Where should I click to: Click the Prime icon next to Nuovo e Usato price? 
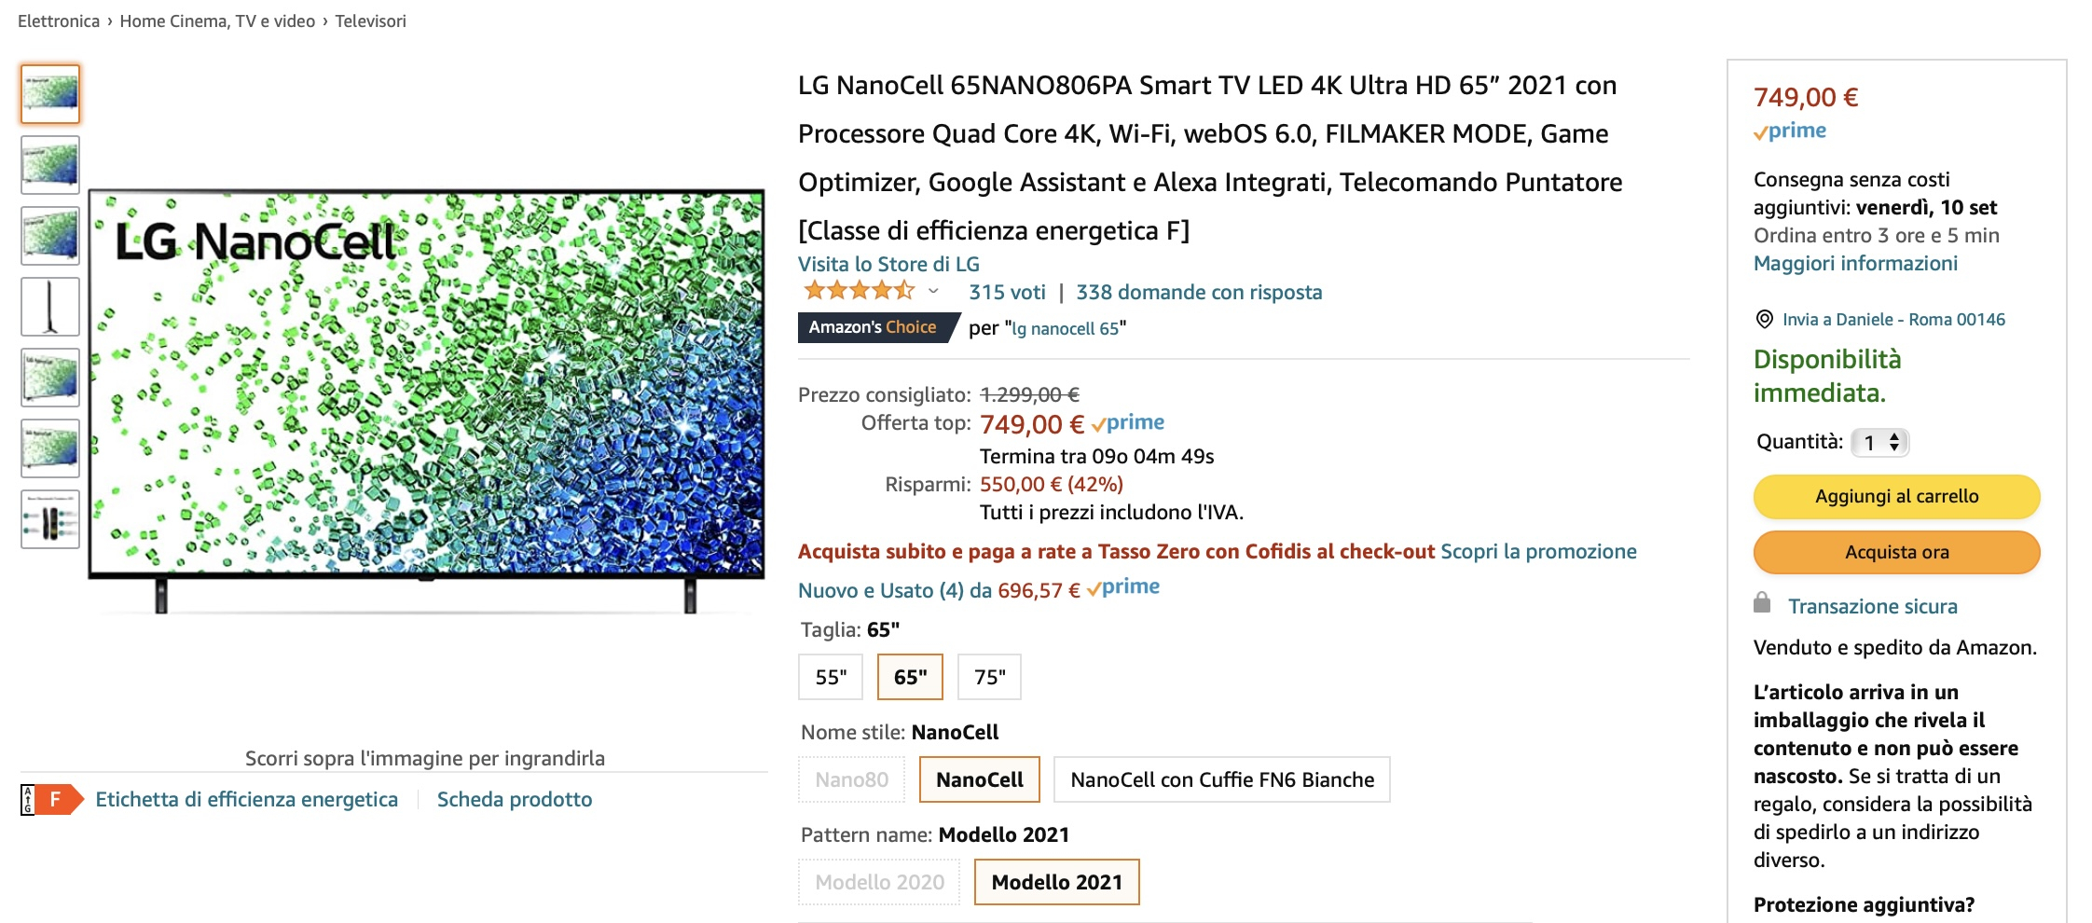(1124, 587)
